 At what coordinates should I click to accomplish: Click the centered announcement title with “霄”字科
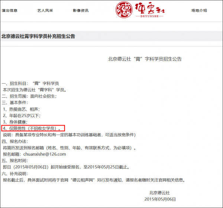pyautogui.click(x=145, y=59)
